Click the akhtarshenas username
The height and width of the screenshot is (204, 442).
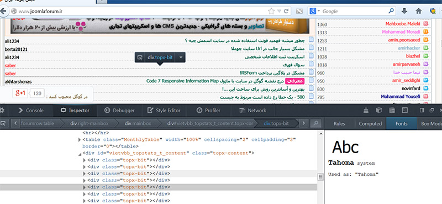(x=18, y=82)
